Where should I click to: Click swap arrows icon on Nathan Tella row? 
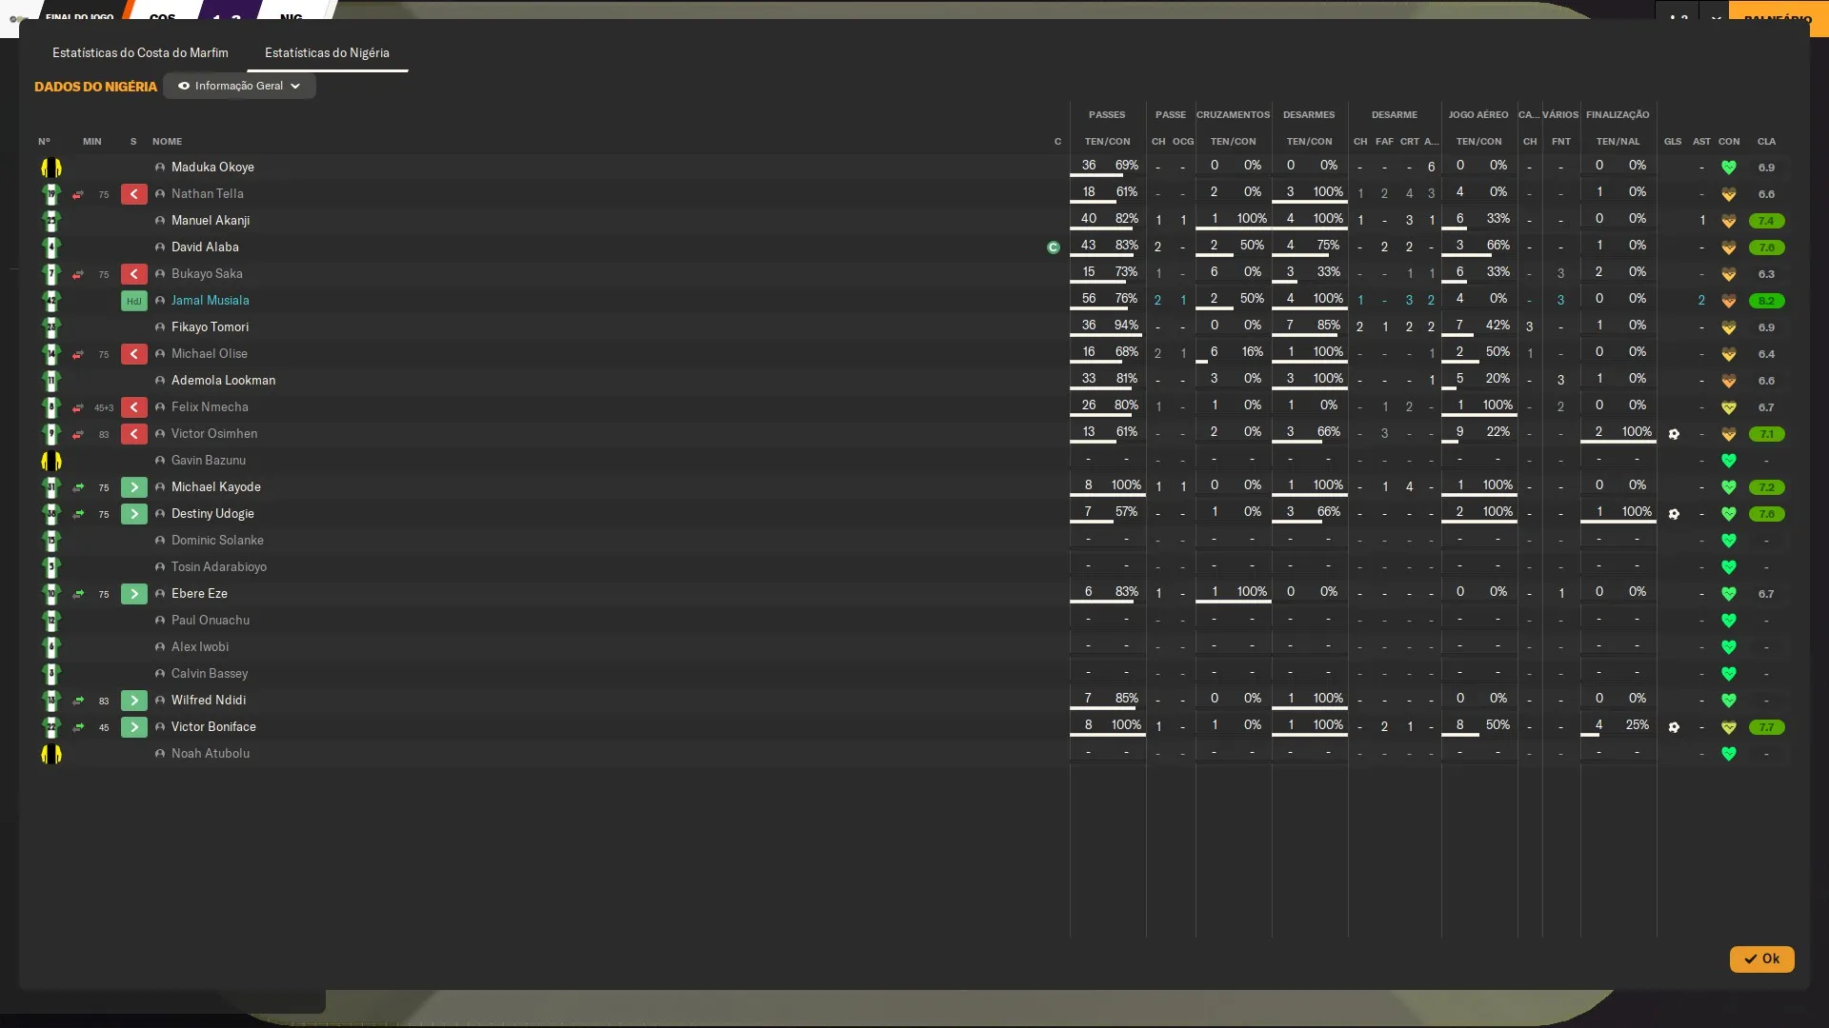78,194
